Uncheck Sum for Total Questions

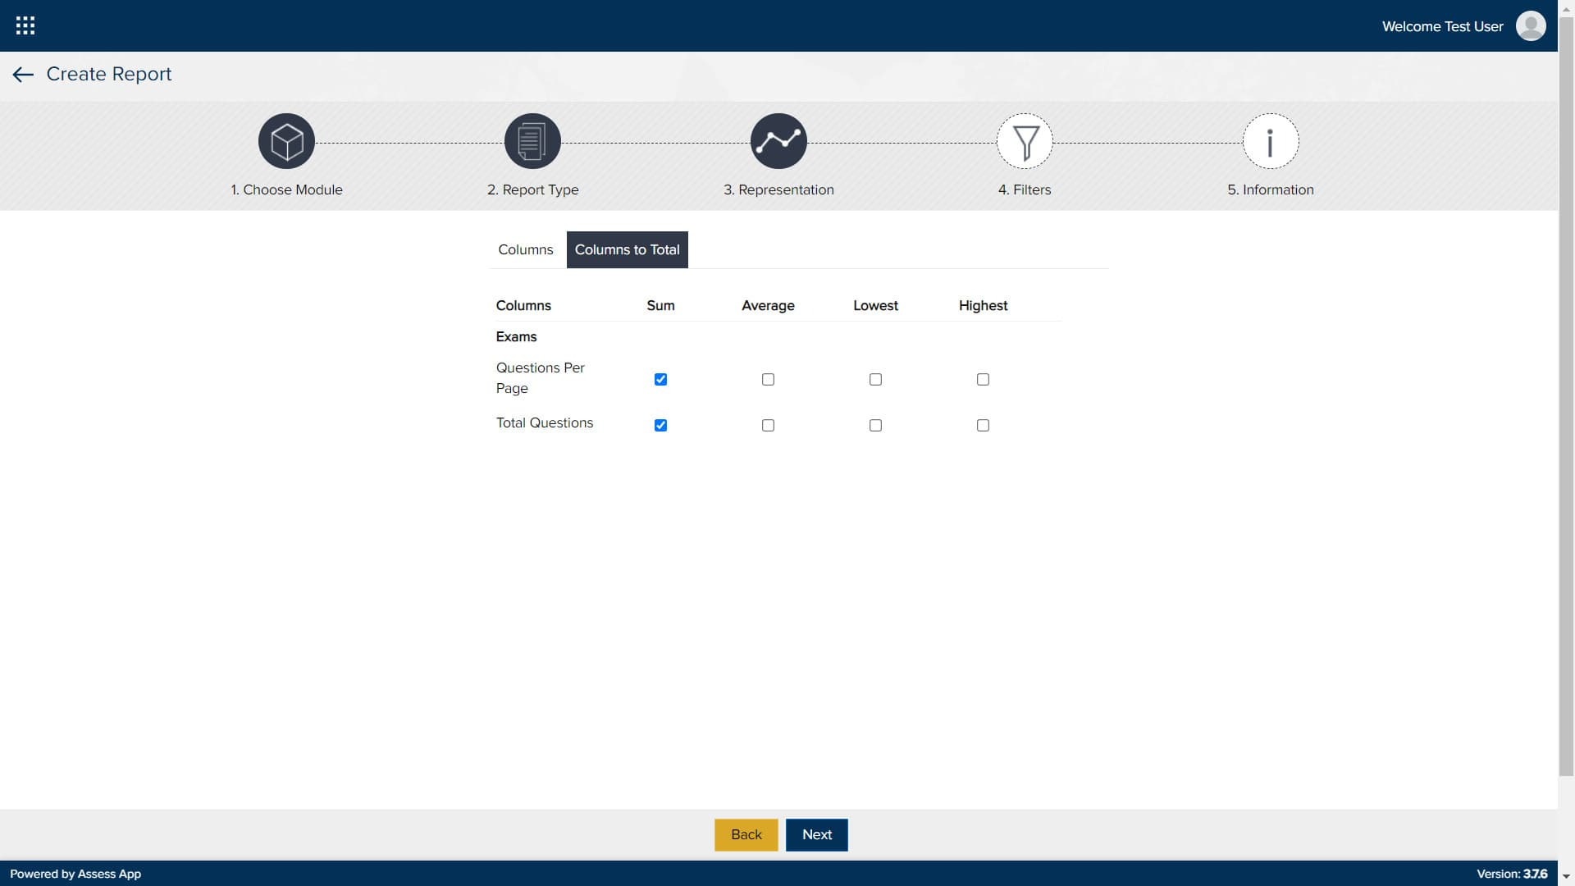coord(660,425)
